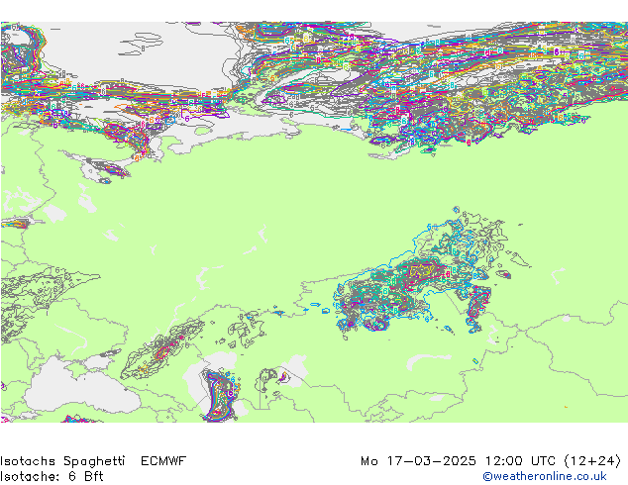
Task: Click the 'Isotachs Spaghetti' title text
Action: click(62, 461)
